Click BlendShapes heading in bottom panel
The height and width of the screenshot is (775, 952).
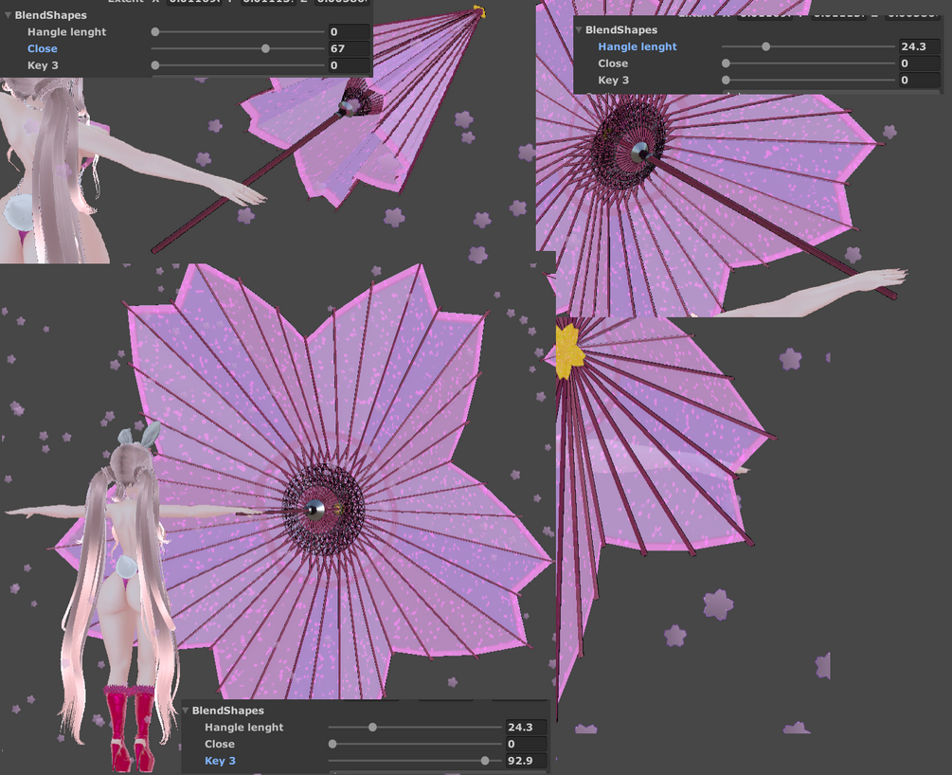pos(228,711)
